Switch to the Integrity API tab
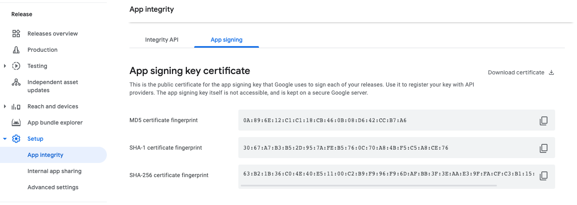Viewport: 577px width, 205px height. (161, 40)
